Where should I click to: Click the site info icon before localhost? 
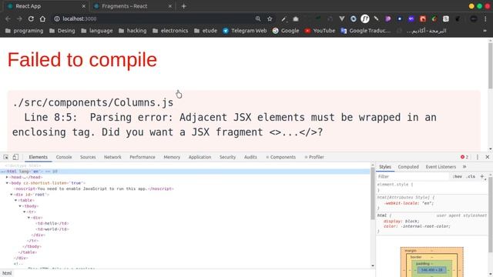(57, 18)
